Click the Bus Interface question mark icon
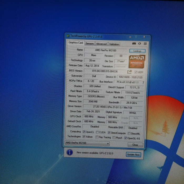The height and width of the screenshot is (184, 184). (x=143, y=83)
